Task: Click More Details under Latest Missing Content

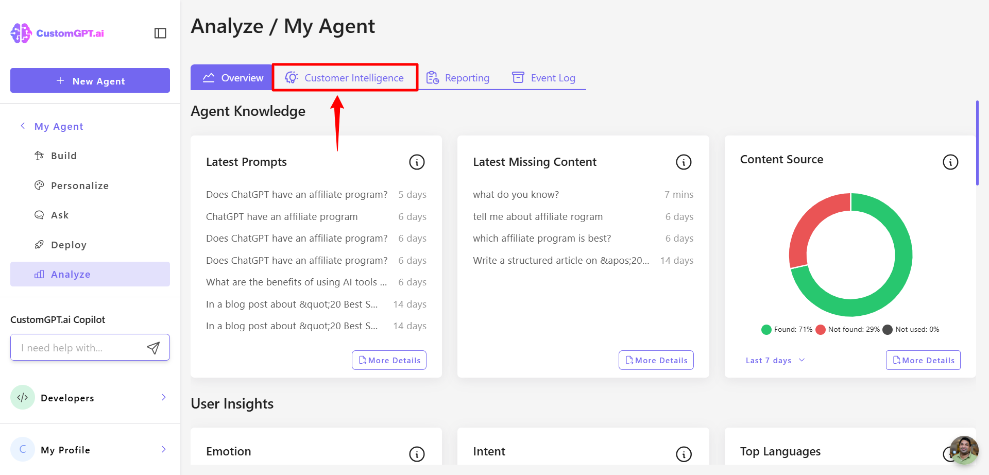Action: click(656, 360)
